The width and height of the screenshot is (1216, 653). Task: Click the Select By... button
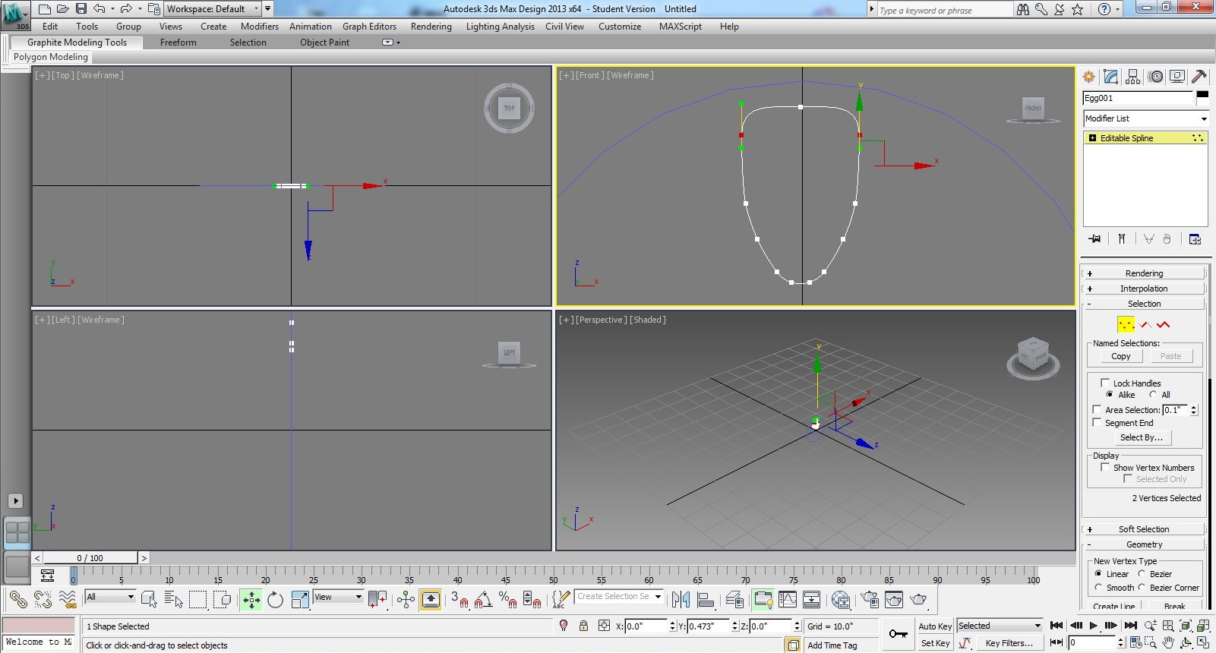coord(1141,437)
